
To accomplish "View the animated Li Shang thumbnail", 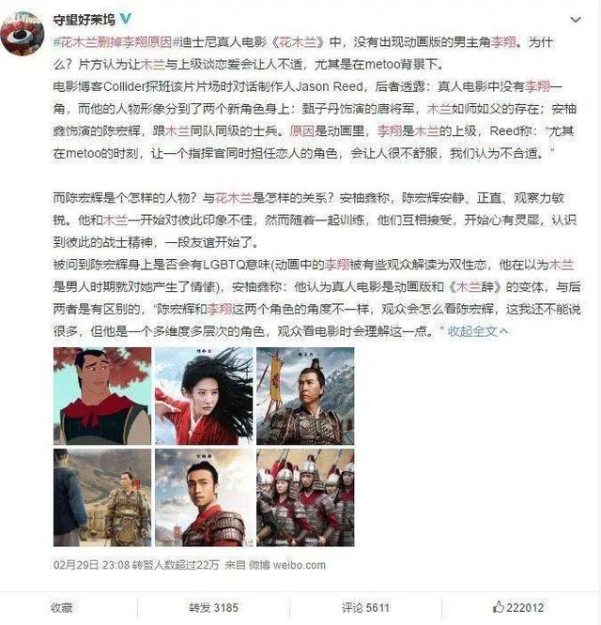I will click(x=102, y=396).
